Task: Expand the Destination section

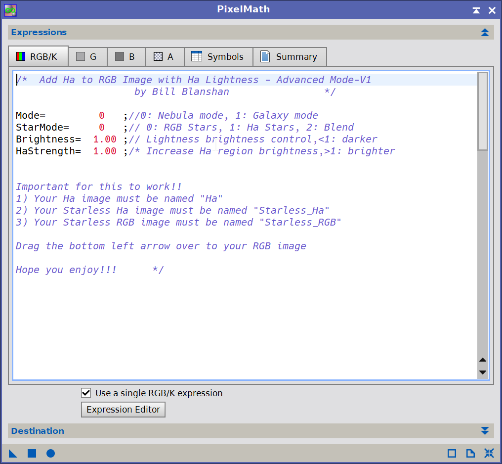Action: click(485, 431)
